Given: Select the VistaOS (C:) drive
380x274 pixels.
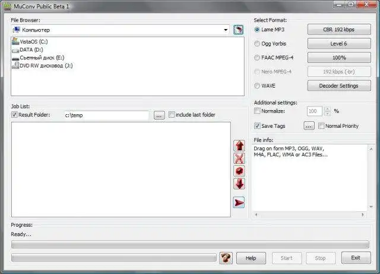Looking at the screenshot, I should tap(30, 41).
